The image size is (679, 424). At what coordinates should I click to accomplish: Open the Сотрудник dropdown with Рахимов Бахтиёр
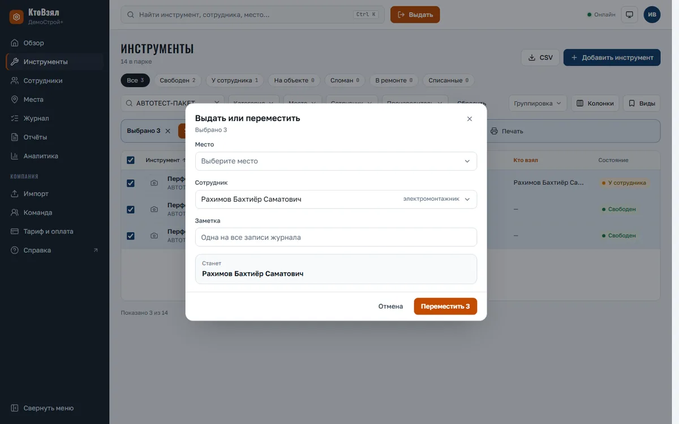(x=336, y=199)
